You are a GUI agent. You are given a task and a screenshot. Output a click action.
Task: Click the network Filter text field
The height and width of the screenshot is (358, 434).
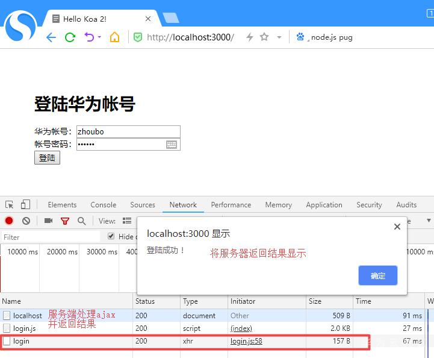coord(51,237)
